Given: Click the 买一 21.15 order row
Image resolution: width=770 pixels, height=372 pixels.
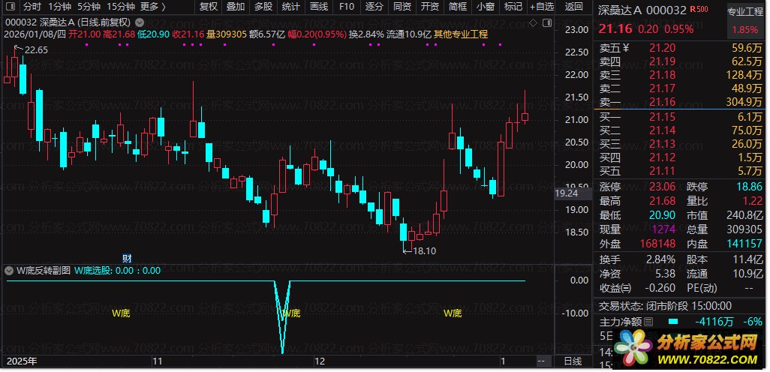Looking at the screenshot, I should [681, 117].
